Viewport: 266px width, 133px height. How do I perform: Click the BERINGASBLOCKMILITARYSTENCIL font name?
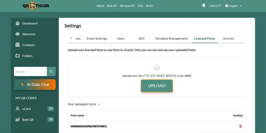coord(89,126)
